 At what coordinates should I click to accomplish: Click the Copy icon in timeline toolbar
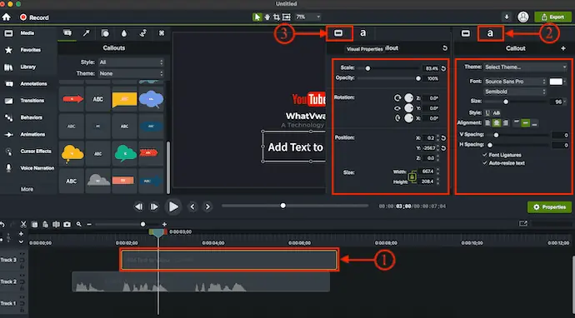(x=34, y=224)
